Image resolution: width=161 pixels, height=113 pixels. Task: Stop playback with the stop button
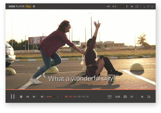tap(21, 97)
